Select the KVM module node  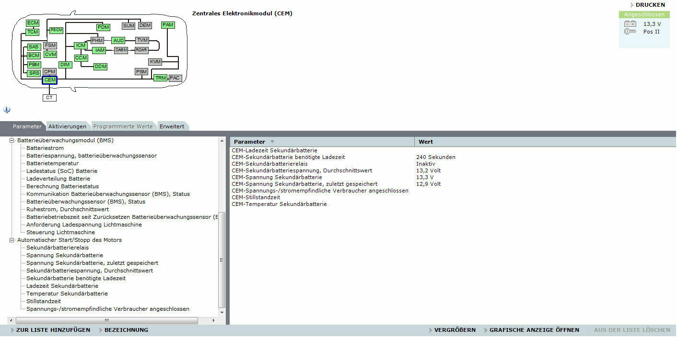(x=155, y=62)
